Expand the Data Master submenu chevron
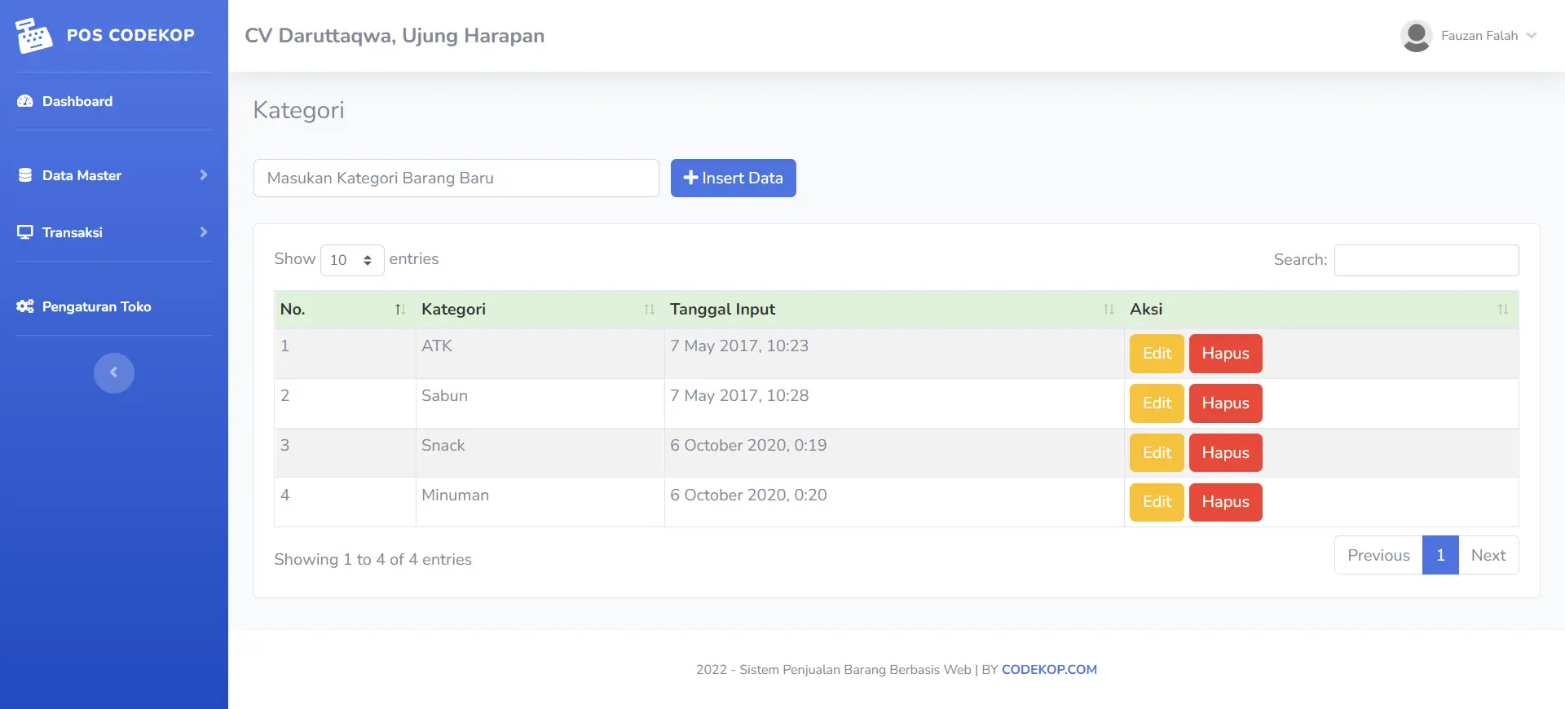 pyautogui.click(x=204, y=175)
